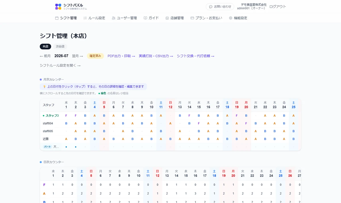Click staff name 近藤
The width and height of the screenshot is (341, 203).
46,139
